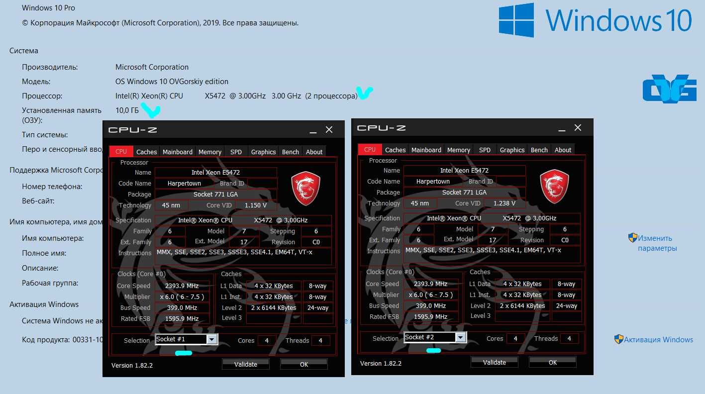Open the Изменить параметры link
The width and height of the screenshot is (705, 394).
tap(657, 243)
